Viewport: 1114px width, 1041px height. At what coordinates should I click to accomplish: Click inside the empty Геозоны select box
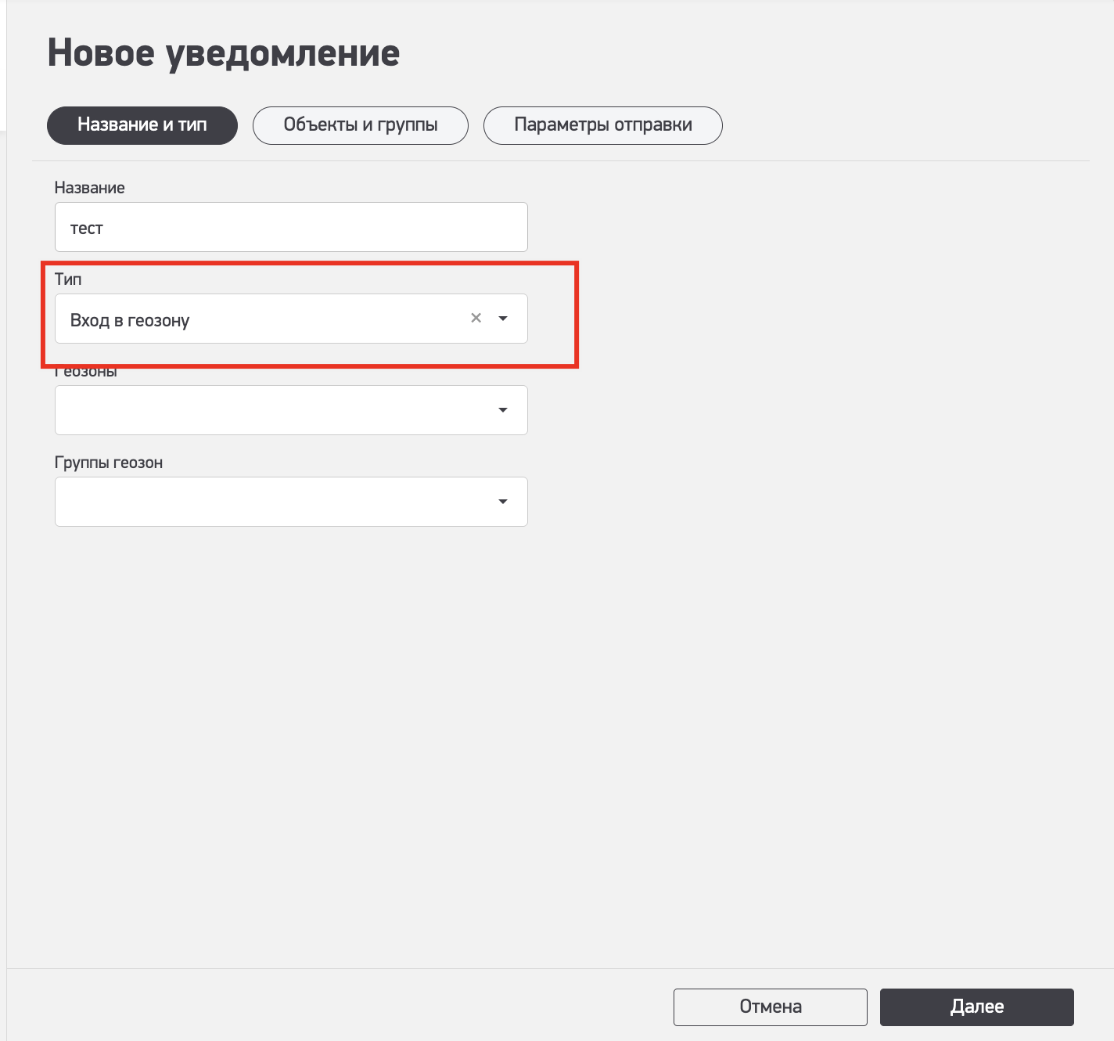pos(266,410)
